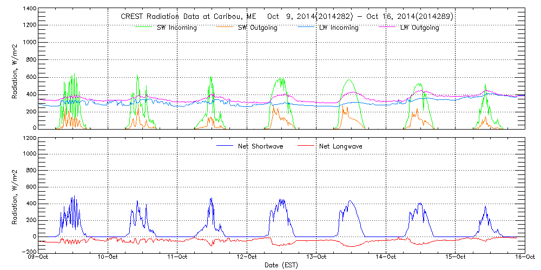Click the 15-Oct date tick label
This screenshot has width=541, height=270.
point(456,258)
